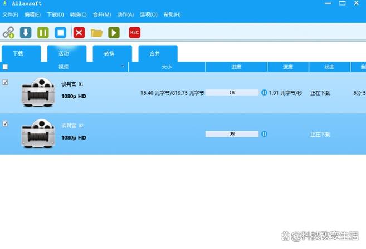Click the Allavsoft app icon in title bar
This screenshot has height=249, width=366.
pos(4,3)
